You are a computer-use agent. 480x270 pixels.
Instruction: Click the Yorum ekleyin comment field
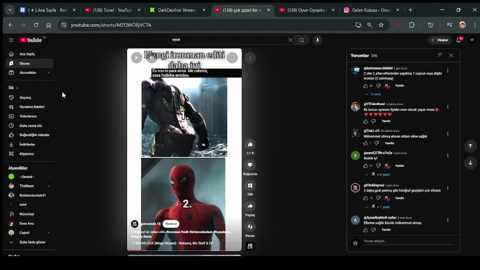coord(408,242)
